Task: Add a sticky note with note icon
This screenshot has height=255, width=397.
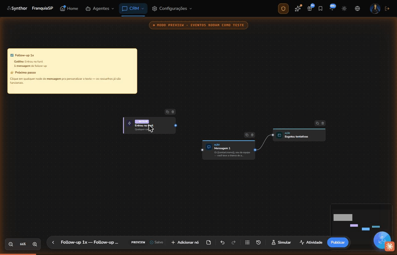Action: (209, 242)
